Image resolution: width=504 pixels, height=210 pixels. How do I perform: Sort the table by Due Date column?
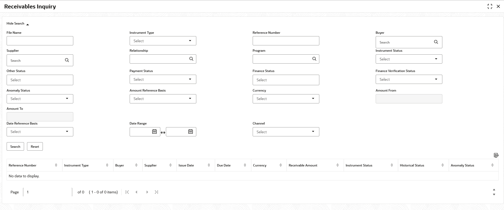pos(245,165)
